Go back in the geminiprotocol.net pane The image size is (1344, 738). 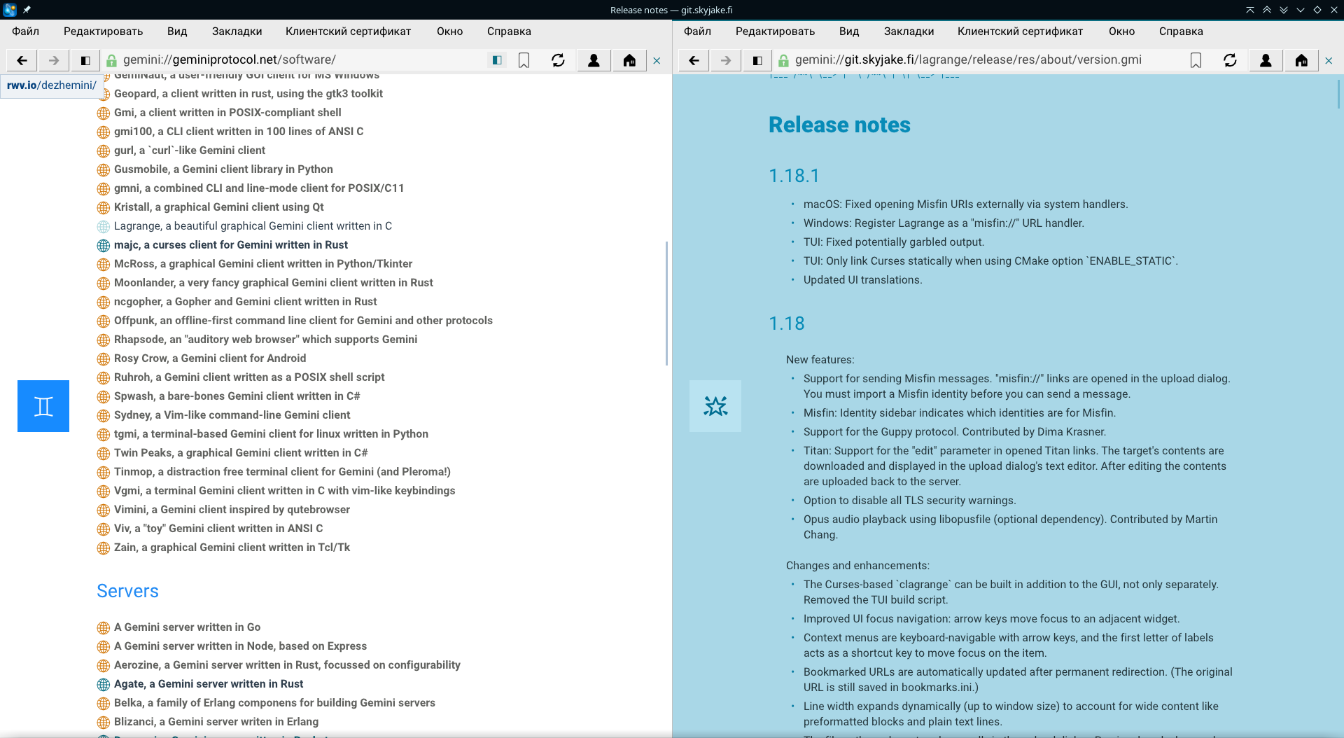click(22, 60)
